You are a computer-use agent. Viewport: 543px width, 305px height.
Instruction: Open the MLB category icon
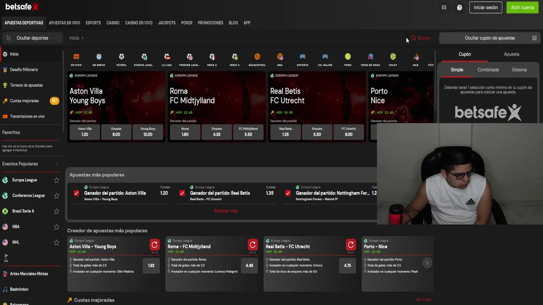click(x=416, y=57)
